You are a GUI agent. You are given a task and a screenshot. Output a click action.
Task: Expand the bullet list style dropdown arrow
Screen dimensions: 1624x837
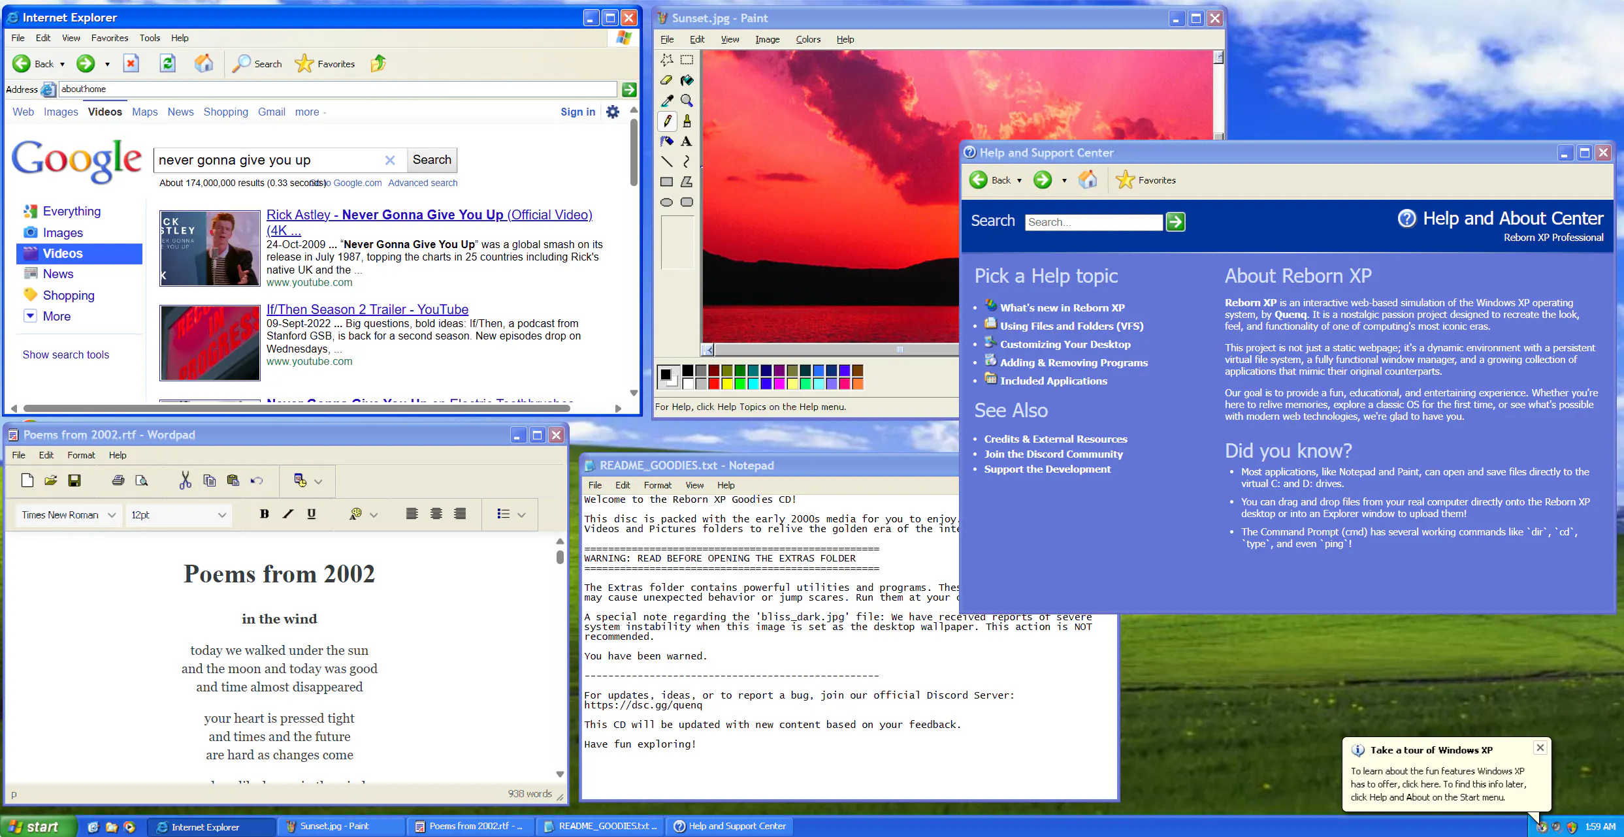[521, 514]
